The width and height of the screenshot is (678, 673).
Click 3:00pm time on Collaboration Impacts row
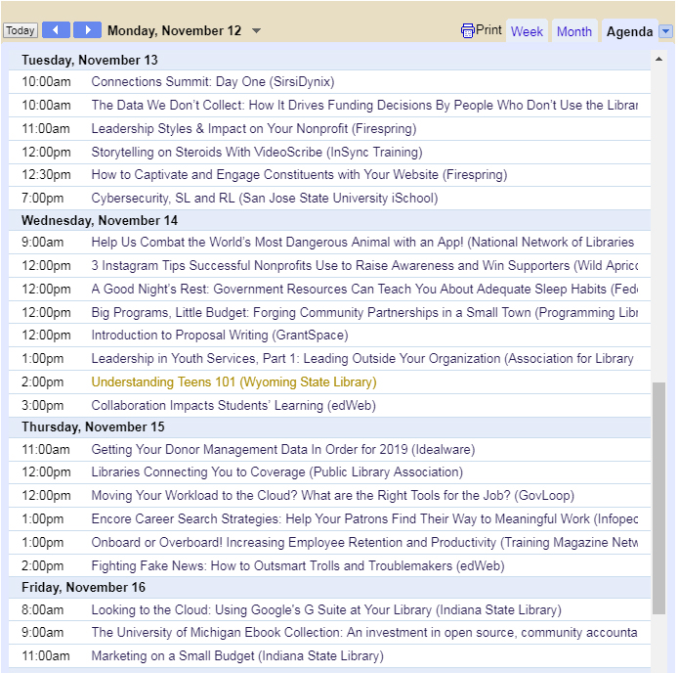[42, 405]
